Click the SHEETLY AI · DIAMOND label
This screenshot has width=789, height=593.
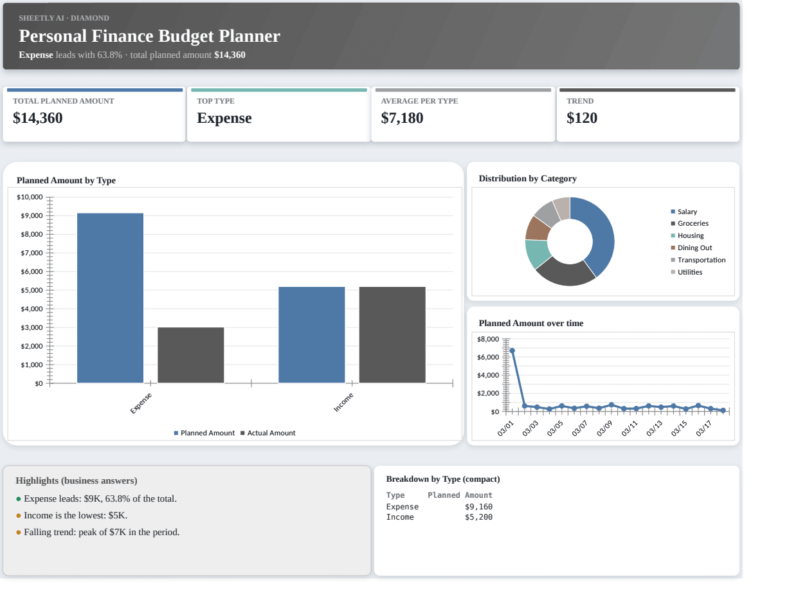(x=64, y=18)
